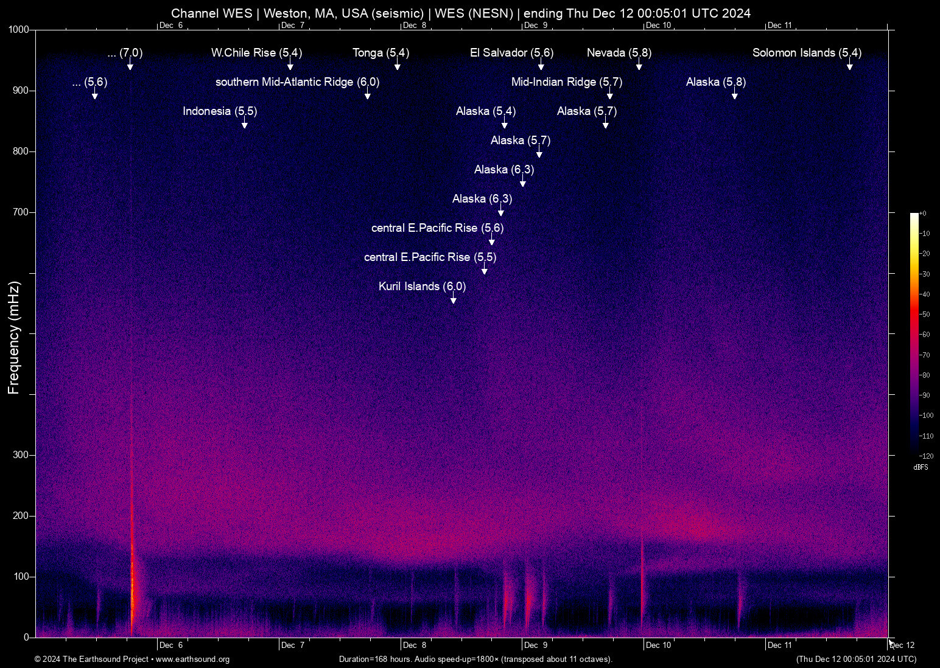
Task: Select the Frequency (mHz) axis label
Action: click(x=13, y=333)
